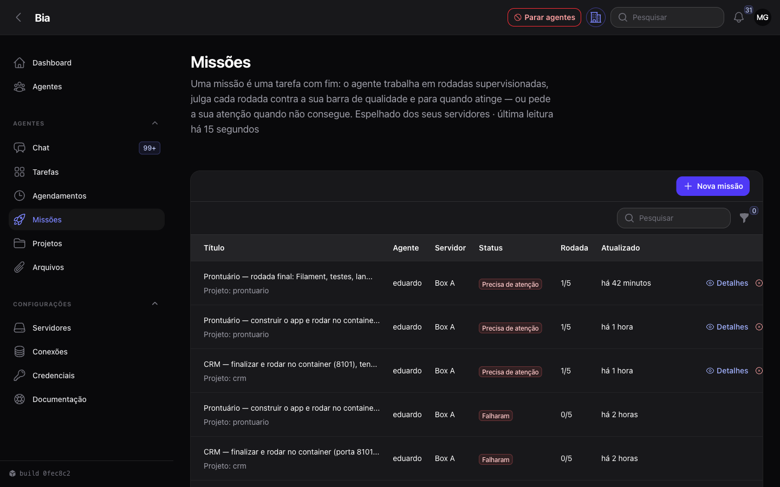Open the notifications bell

tap(738, 17)
